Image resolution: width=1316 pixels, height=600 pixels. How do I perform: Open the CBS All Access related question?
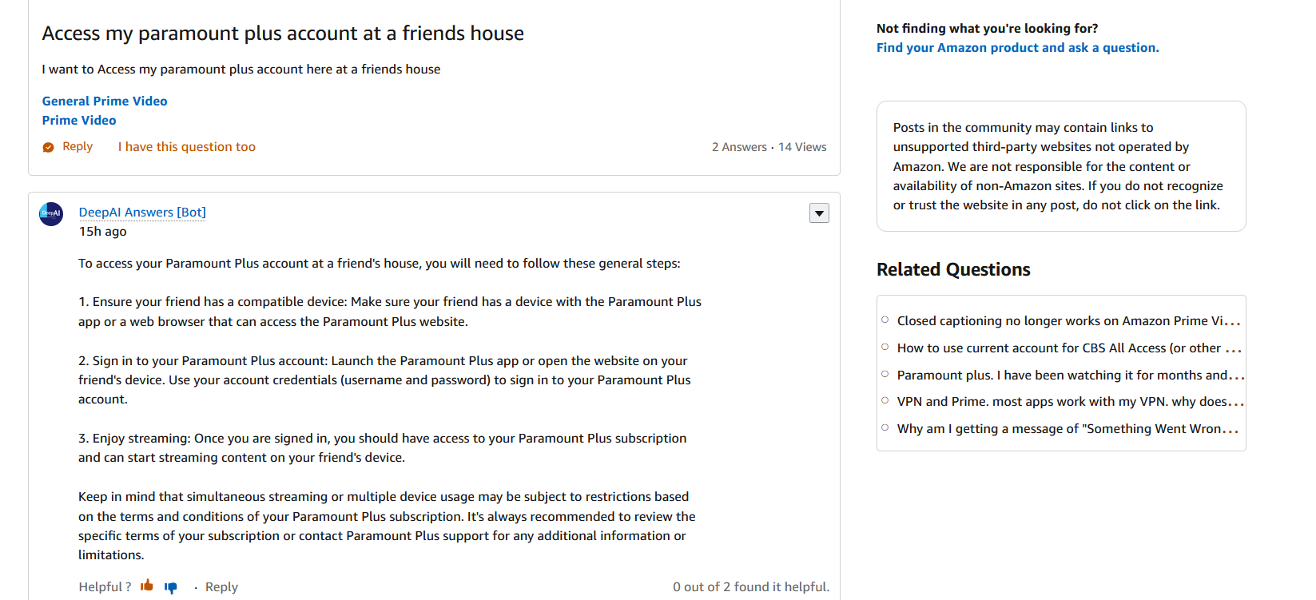click(1069, 348)
